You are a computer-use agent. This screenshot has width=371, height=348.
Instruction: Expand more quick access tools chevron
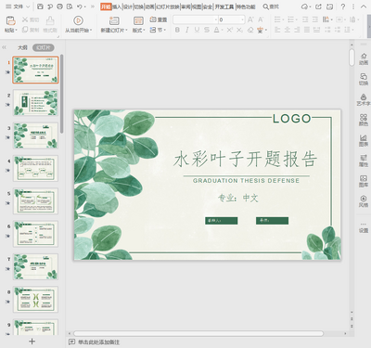[x=93, y=6]
